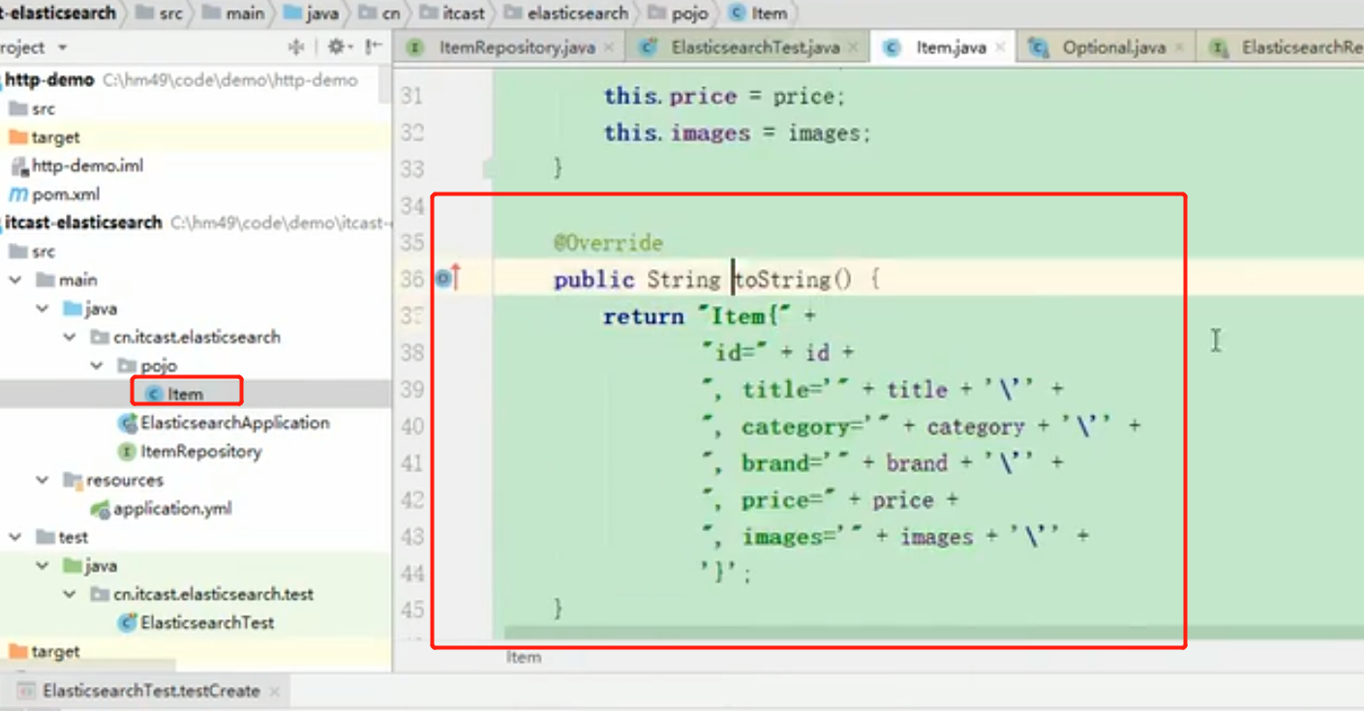Click the ElasticsearchTest class icon in tree
This screenshot has height=711, width=1364.
127,623
